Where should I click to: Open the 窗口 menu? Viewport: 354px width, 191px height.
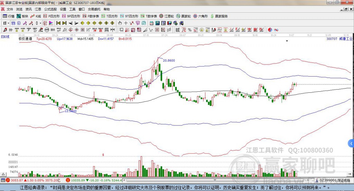pos(82,9)
